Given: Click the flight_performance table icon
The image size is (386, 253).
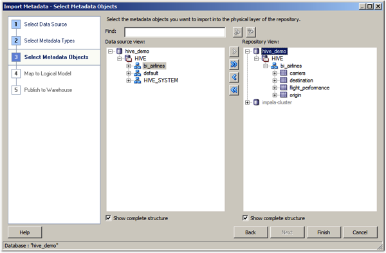Looking at the screenshot, I should click(x=284, y=88).
